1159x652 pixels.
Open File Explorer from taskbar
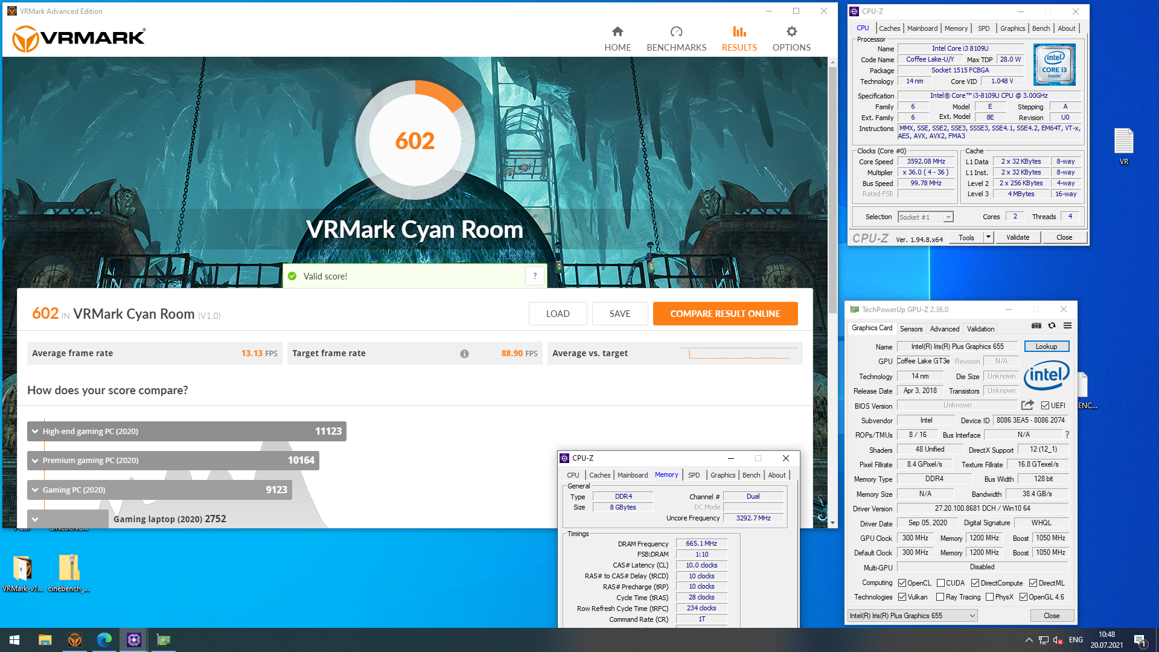45,640
